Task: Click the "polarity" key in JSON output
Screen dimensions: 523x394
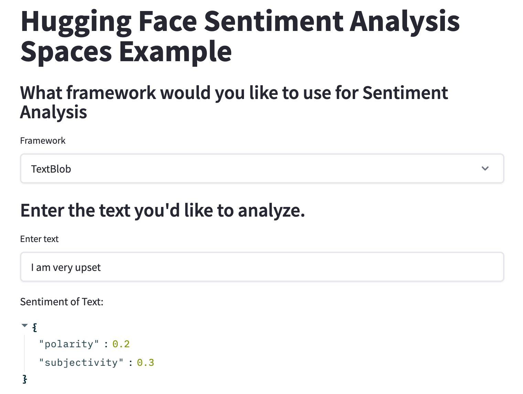Action: (69, 344)
